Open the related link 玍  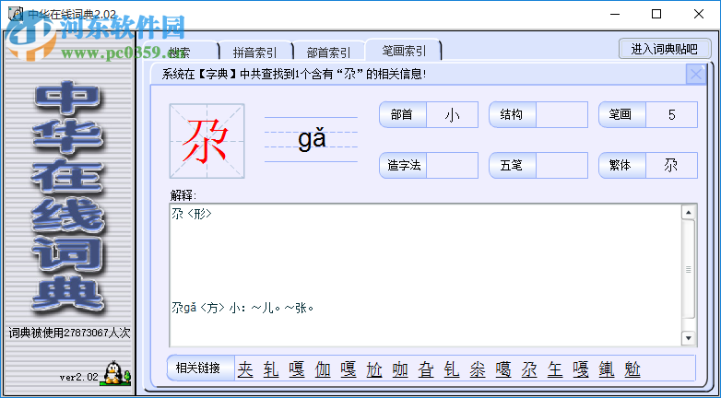(x=555, y=369)
